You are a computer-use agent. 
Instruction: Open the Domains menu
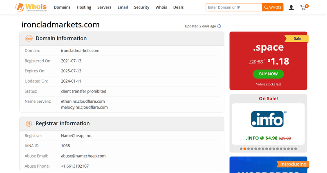pos(62,7)
